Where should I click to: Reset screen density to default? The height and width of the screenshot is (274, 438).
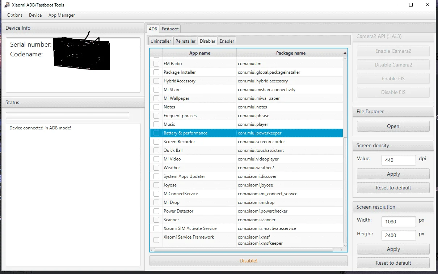(393, 188)
